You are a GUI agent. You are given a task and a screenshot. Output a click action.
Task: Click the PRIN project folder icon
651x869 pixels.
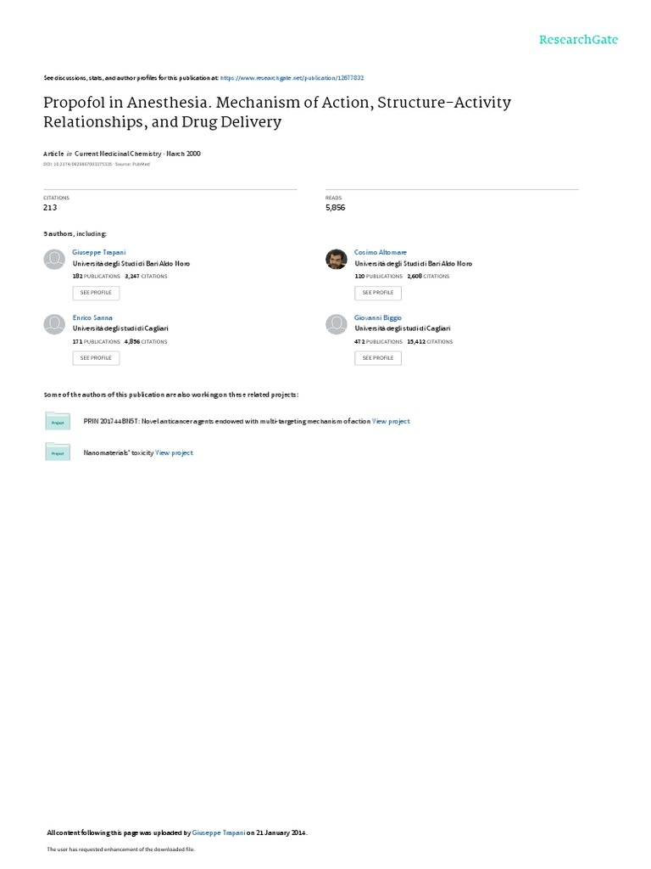58,421
